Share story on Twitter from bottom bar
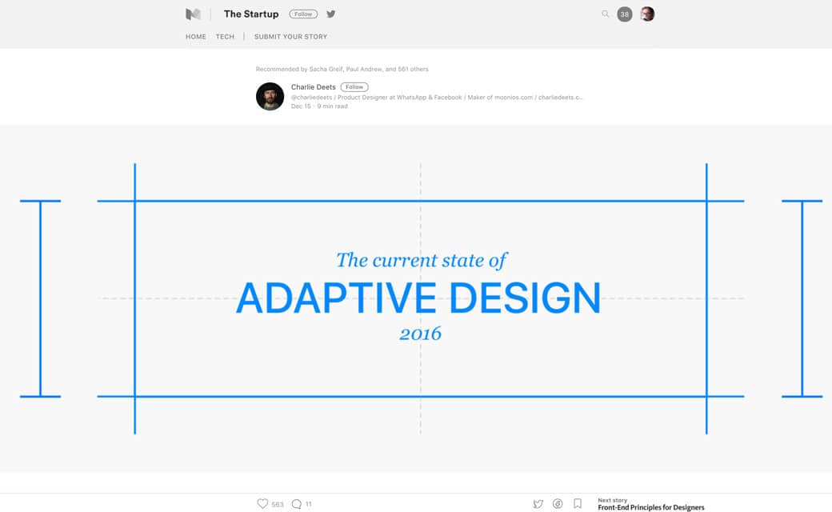 point(538,504)
